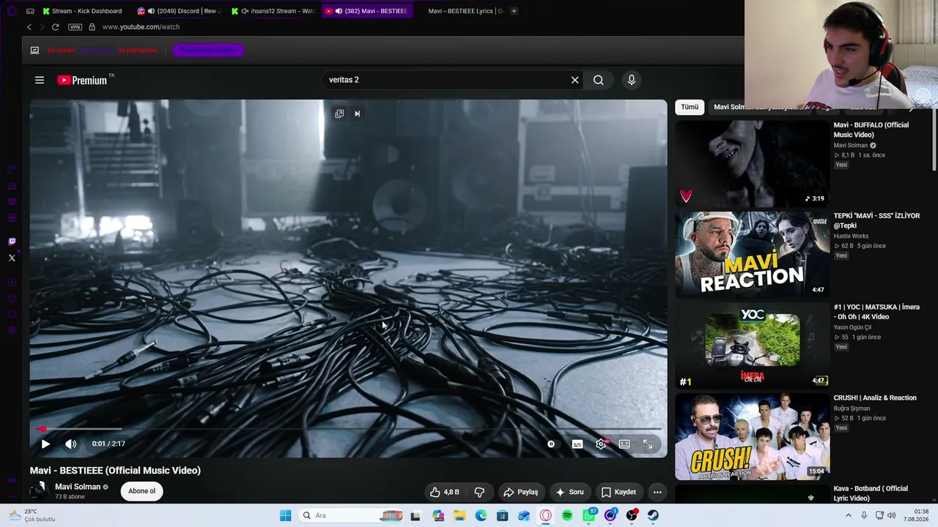Click the screen-share icon in the banner
938x527 pixels.
click(34, 51)
